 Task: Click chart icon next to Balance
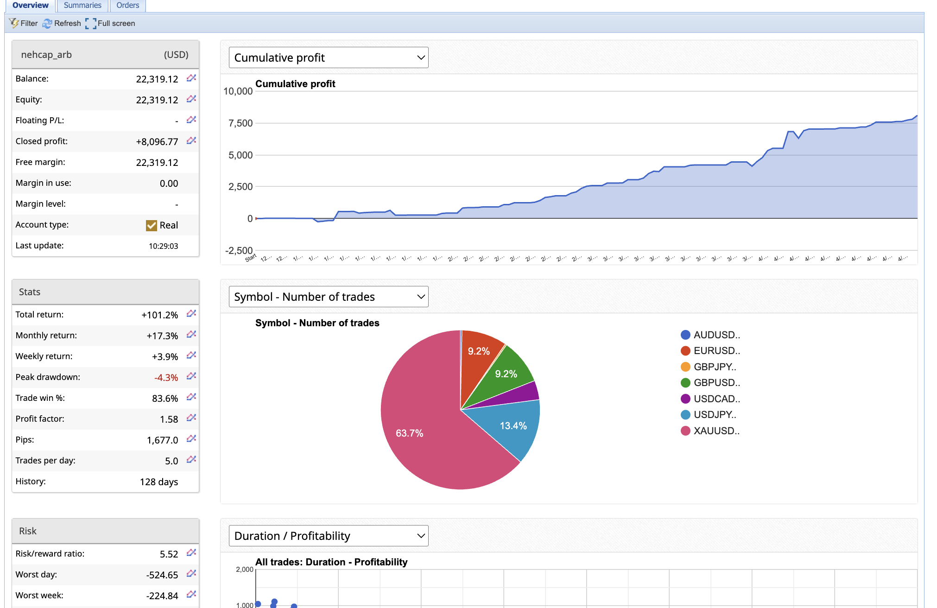[191, 78]
